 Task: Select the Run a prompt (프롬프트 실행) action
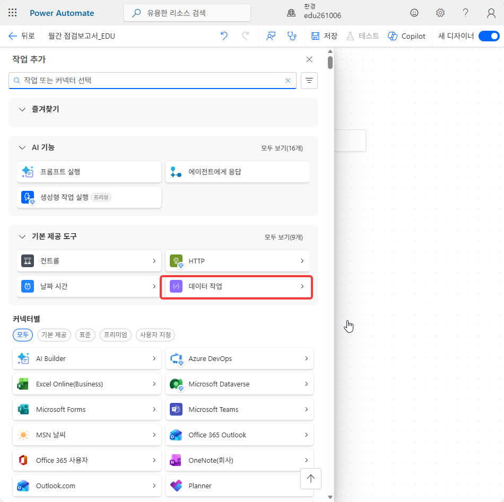pos(89,172)
